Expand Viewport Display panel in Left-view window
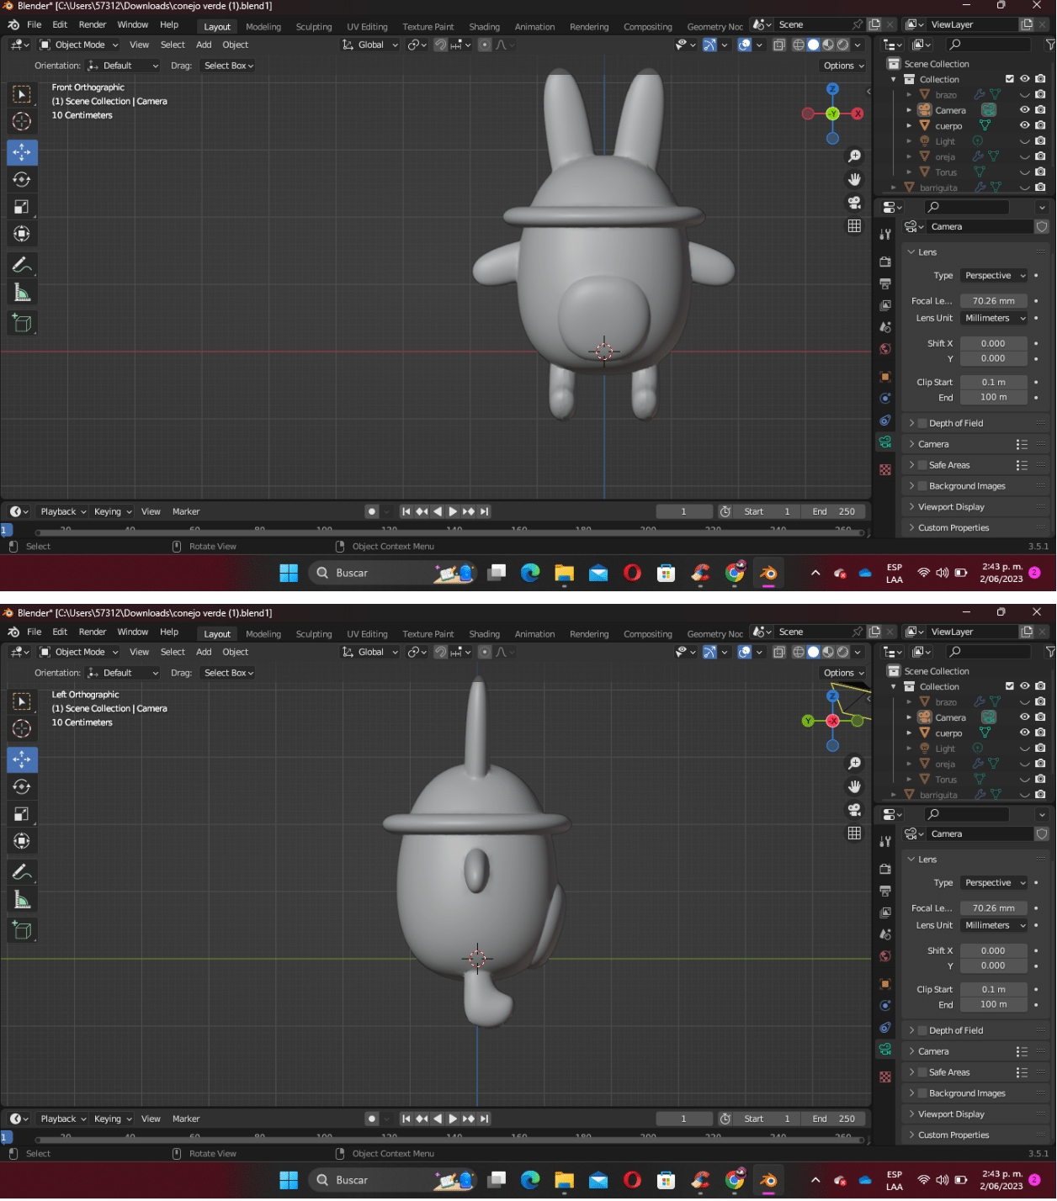This screenshot has height=1201, width=1057. pos(951,1114)
